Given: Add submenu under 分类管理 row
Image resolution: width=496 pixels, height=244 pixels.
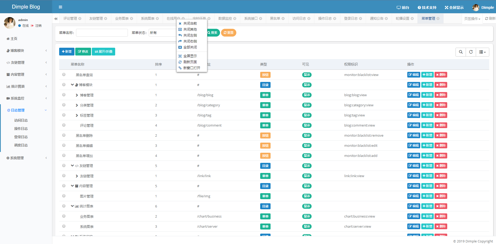Looking at the screenshot, I should click(x=427, y=105).
